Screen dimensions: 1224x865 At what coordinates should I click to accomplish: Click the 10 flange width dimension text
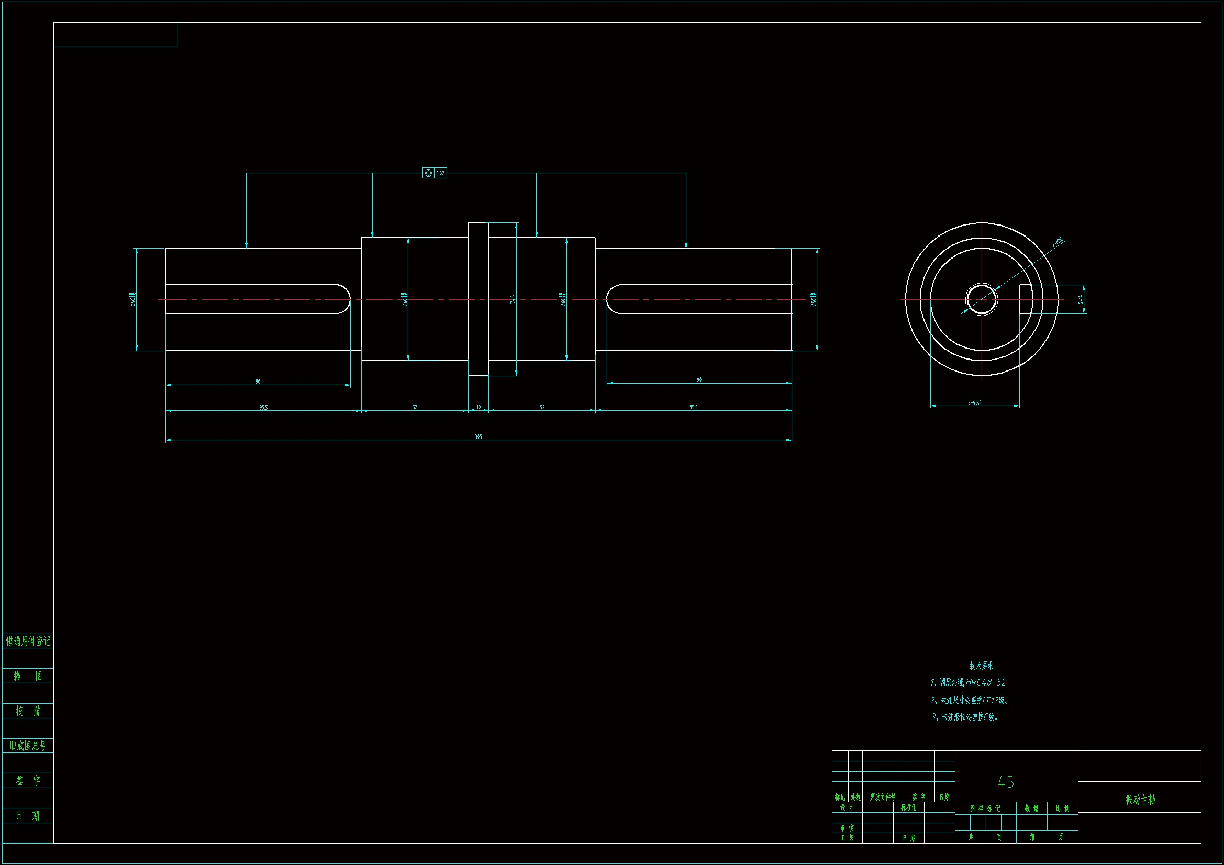(x=478, y=407)
